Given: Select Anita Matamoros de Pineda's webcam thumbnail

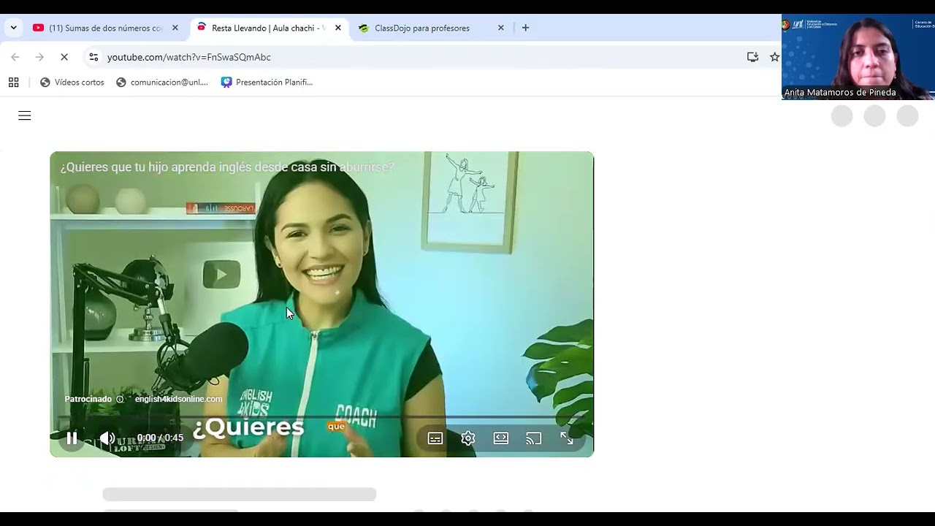Looking at the screenshot, I should pos(858,57).
